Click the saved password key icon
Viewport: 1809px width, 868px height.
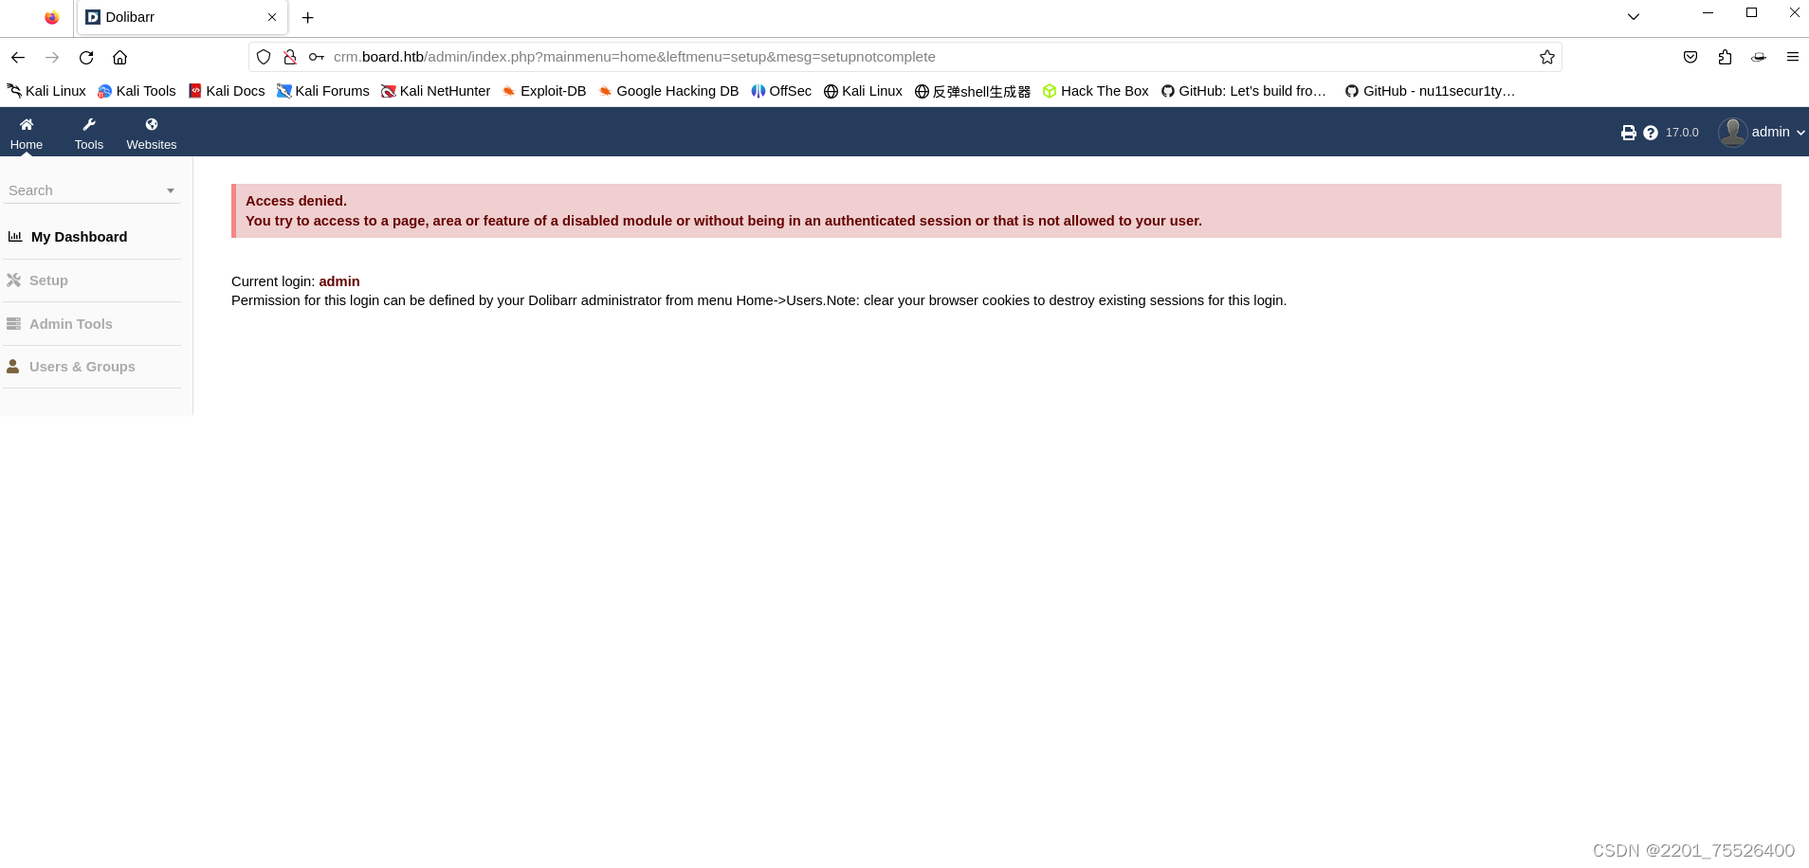[317, 57]
